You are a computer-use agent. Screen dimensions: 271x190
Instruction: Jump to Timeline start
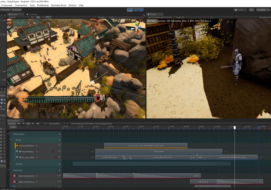[x=19, y=123]
